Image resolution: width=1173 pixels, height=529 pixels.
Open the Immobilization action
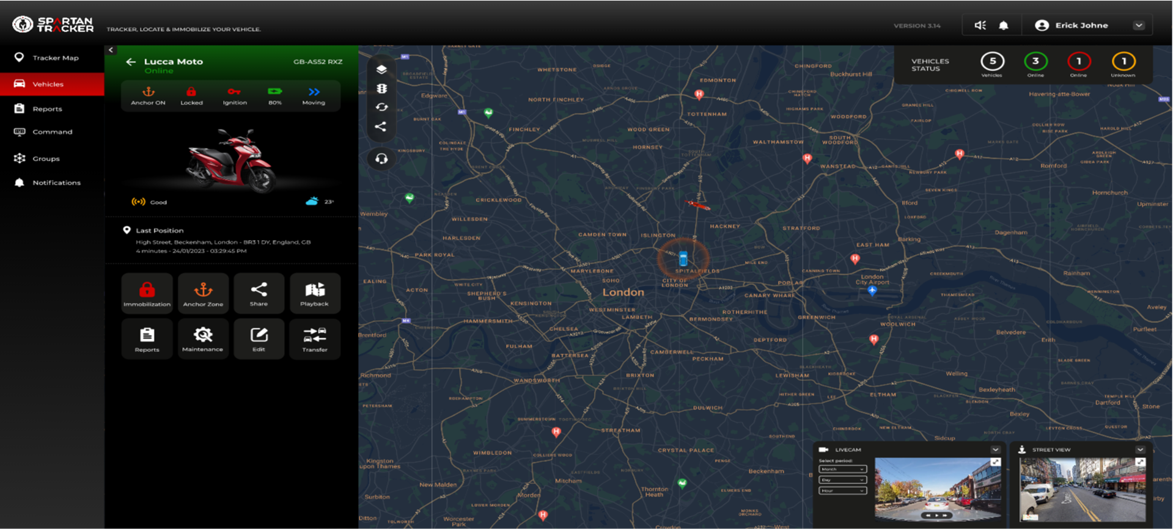tap(147, 293)
